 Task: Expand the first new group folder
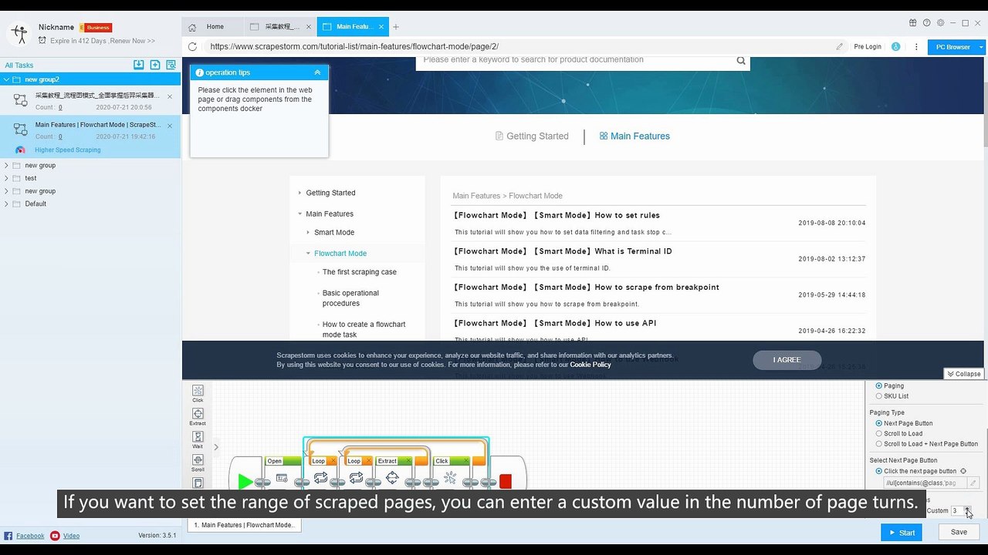point(7,165)
